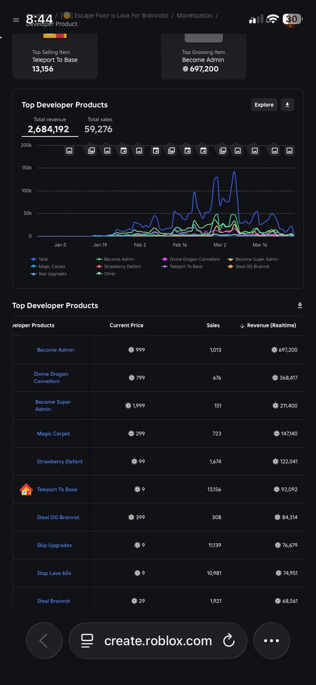
Task: Toggle Teleport To Base legend series
Action: pos(182,267)
